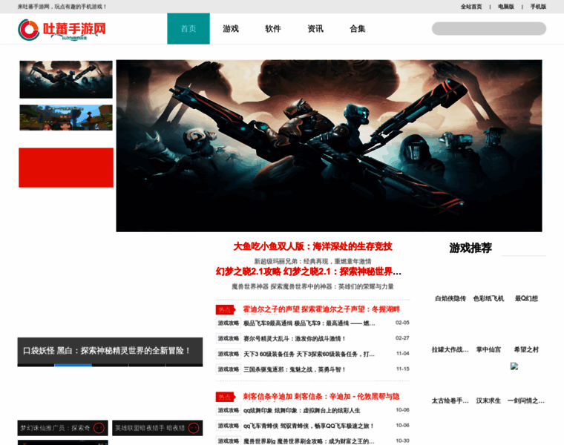Viewport: 564px width, 445px height.
Task: Switch to 电脑版 version
Action: coord(506,7)
